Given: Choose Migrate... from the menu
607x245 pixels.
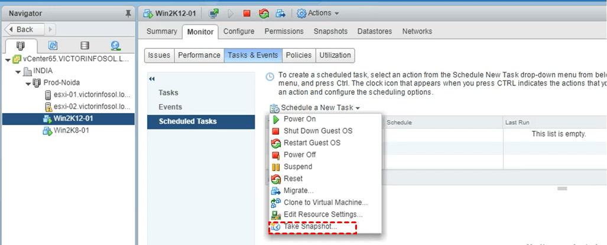Looking at the screenshot, I should click(x=325, y=191).
